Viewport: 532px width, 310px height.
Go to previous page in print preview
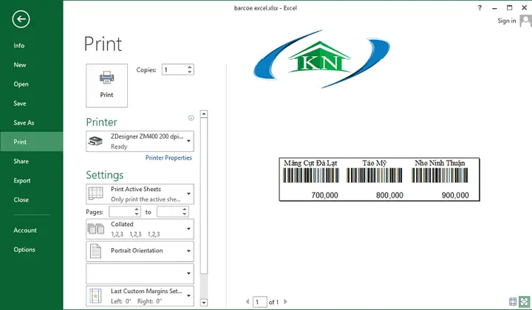click(248, 302)
